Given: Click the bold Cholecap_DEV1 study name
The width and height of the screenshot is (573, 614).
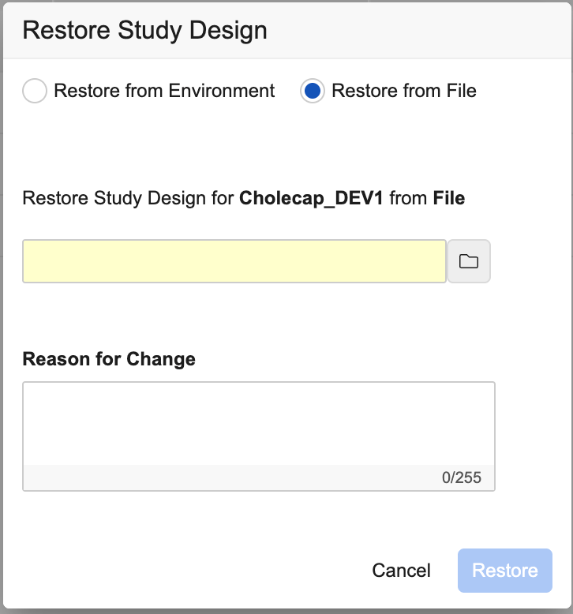Looking at the screenshot, I should pos(311,198).
